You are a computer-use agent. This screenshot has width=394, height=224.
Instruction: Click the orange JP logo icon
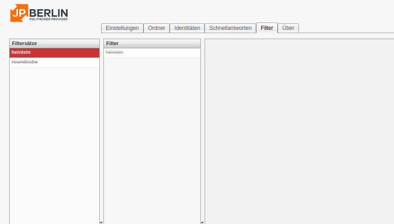pyautogui.click(x=19, y=13)
